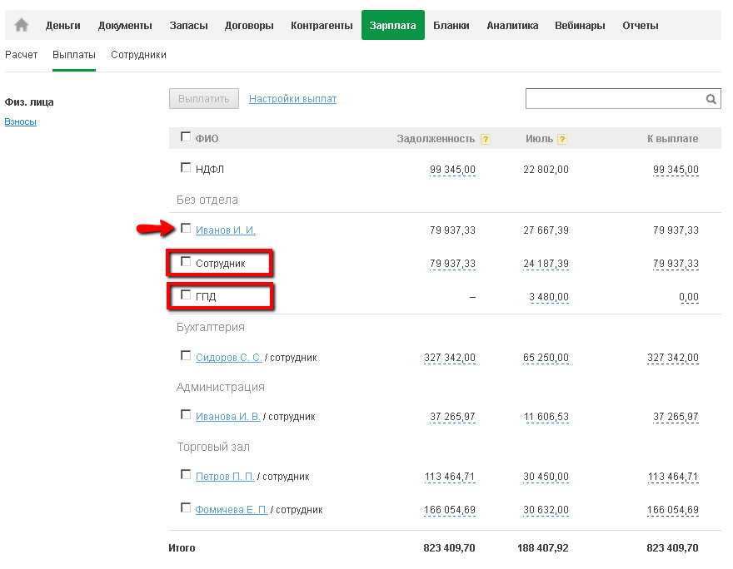Open the Договоры section

pos(249,26)
